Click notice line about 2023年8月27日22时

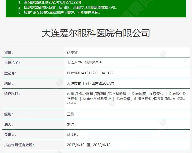click(x=50, y=2)
